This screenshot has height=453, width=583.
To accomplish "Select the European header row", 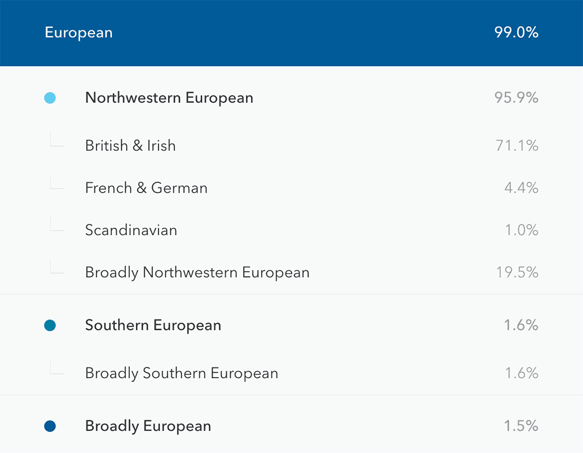I will pos(291,33).
